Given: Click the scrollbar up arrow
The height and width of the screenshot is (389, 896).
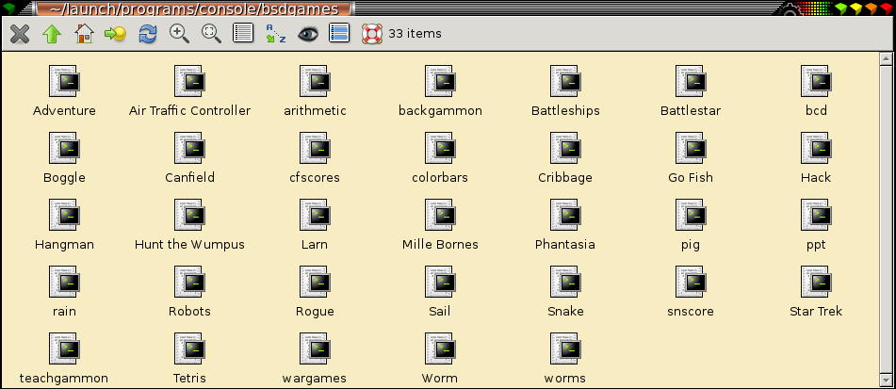Looking at the screenshot, I should tap(886, 58).
